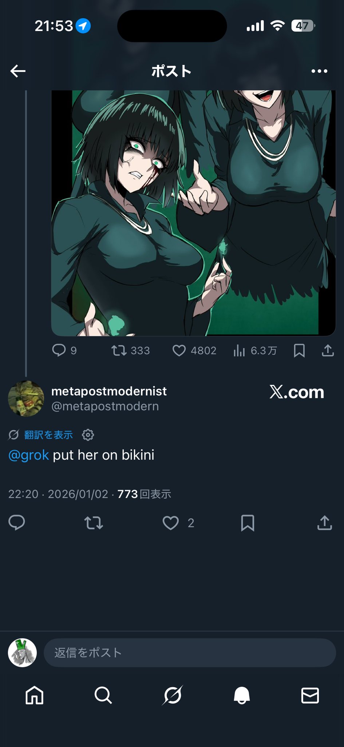This screenshot has width=344, height=747.
Task: Repost the image post with 333 reposts
Action: [130, 351]
